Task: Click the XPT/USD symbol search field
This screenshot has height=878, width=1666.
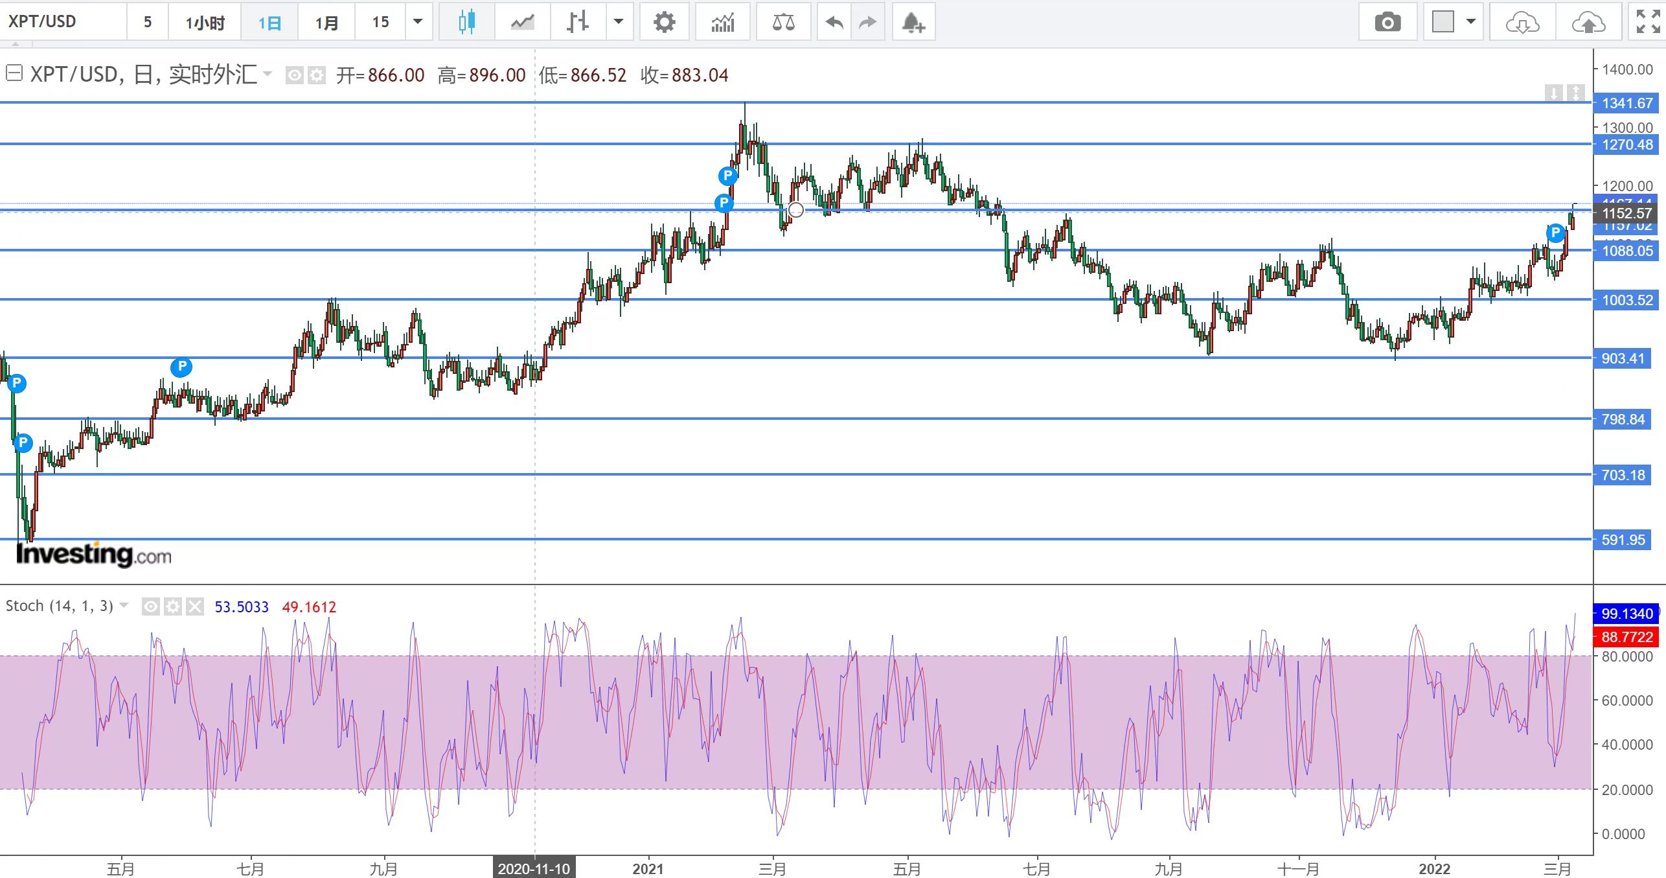Action: click(63, 22)
